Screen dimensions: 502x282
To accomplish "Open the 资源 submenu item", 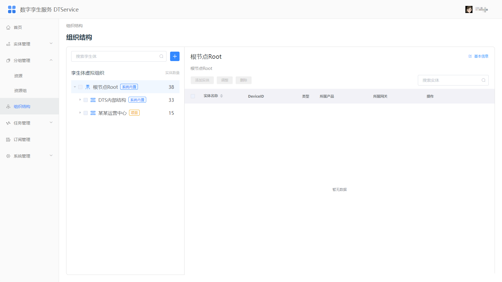I will tap(29, 76).
